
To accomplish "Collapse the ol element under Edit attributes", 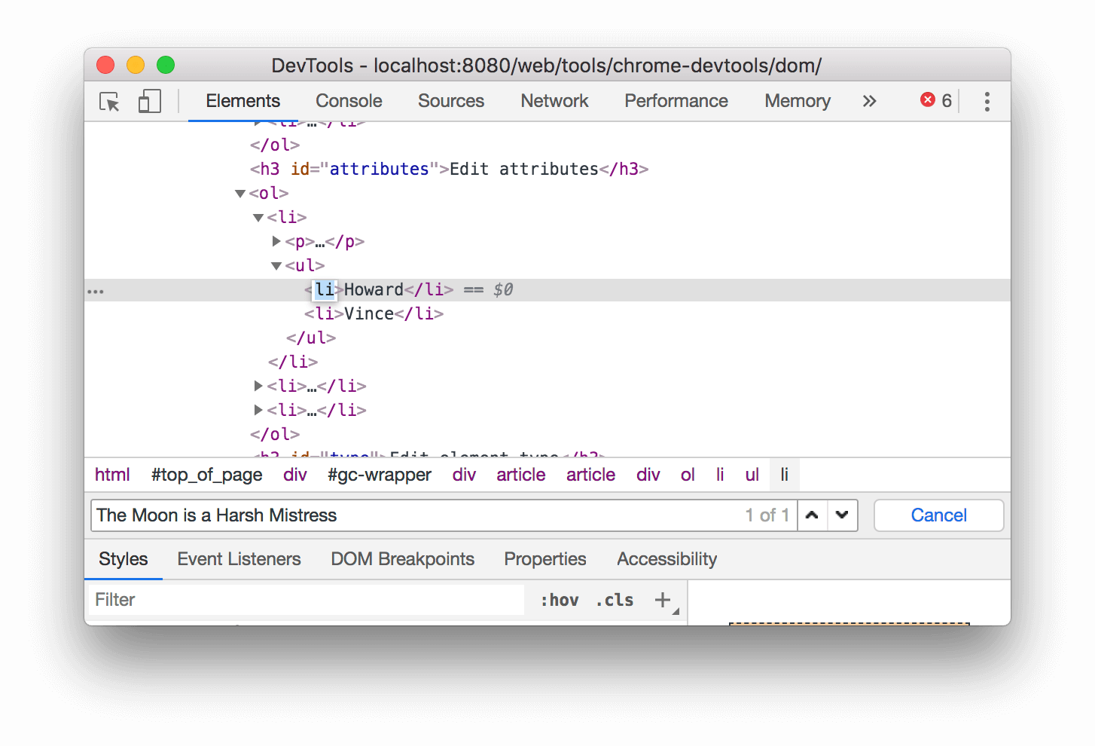I will pos(239,193).
